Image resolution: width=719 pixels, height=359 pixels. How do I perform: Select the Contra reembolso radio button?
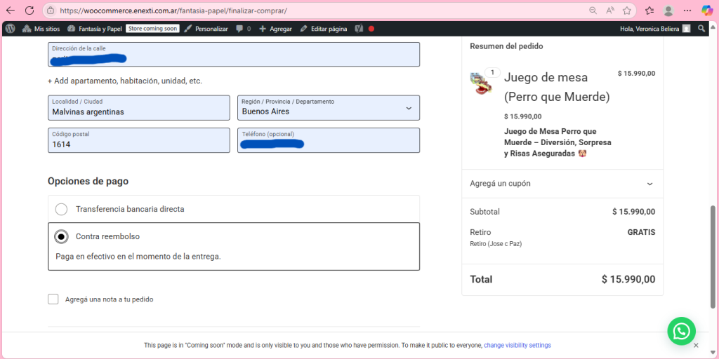tap(62, 237)
